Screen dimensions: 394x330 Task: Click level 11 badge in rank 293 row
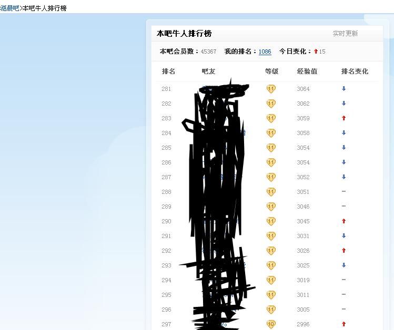[271, 265]
